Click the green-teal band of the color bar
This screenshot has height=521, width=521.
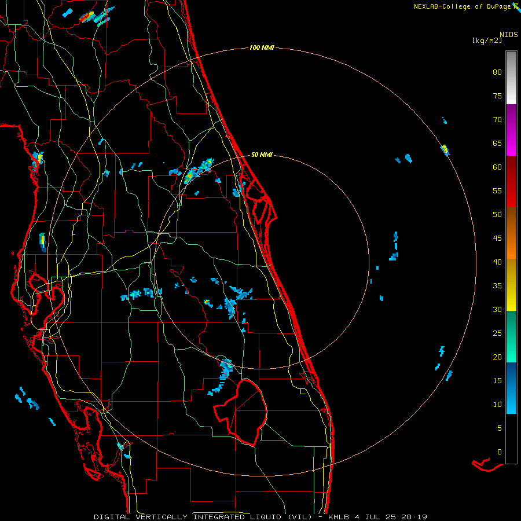[x=511, y=336]
